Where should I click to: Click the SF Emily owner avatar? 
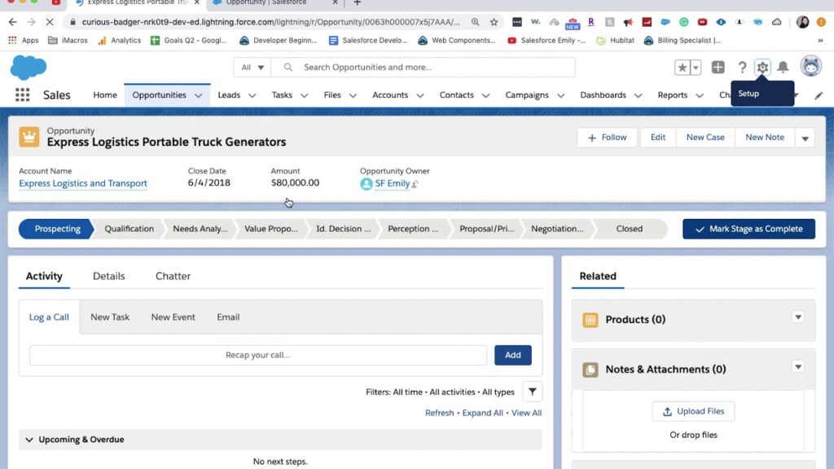(366, 184)
